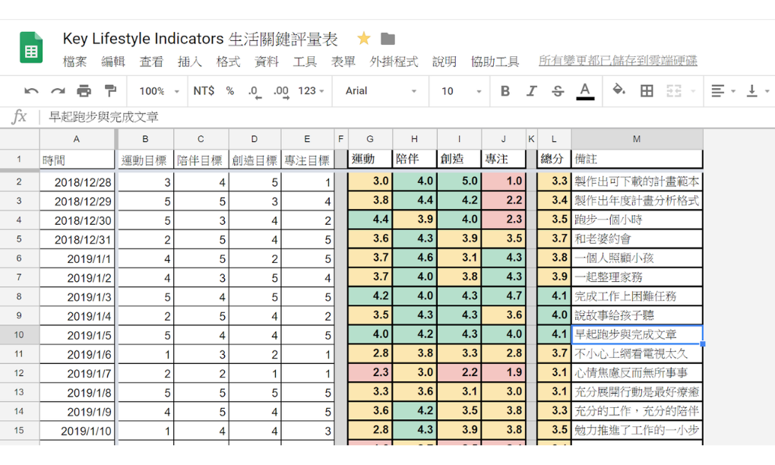Open the 工具 menu

(305, 62)
